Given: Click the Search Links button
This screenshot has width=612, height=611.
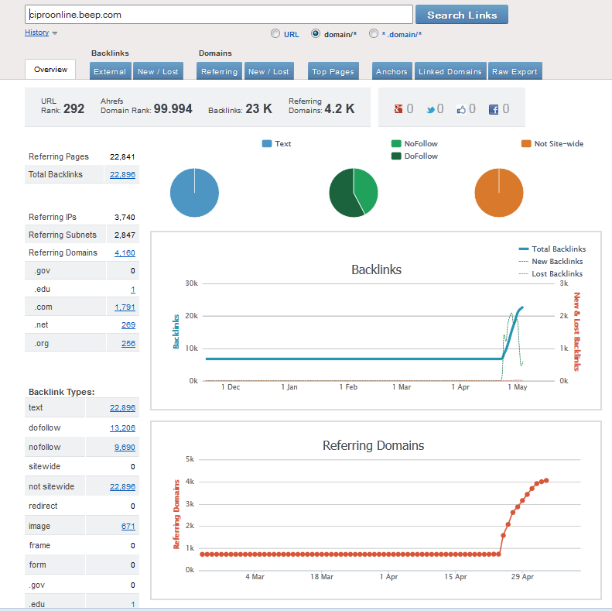Looking at the screenshot, I should pyautogui.click(x=462, y=15).
